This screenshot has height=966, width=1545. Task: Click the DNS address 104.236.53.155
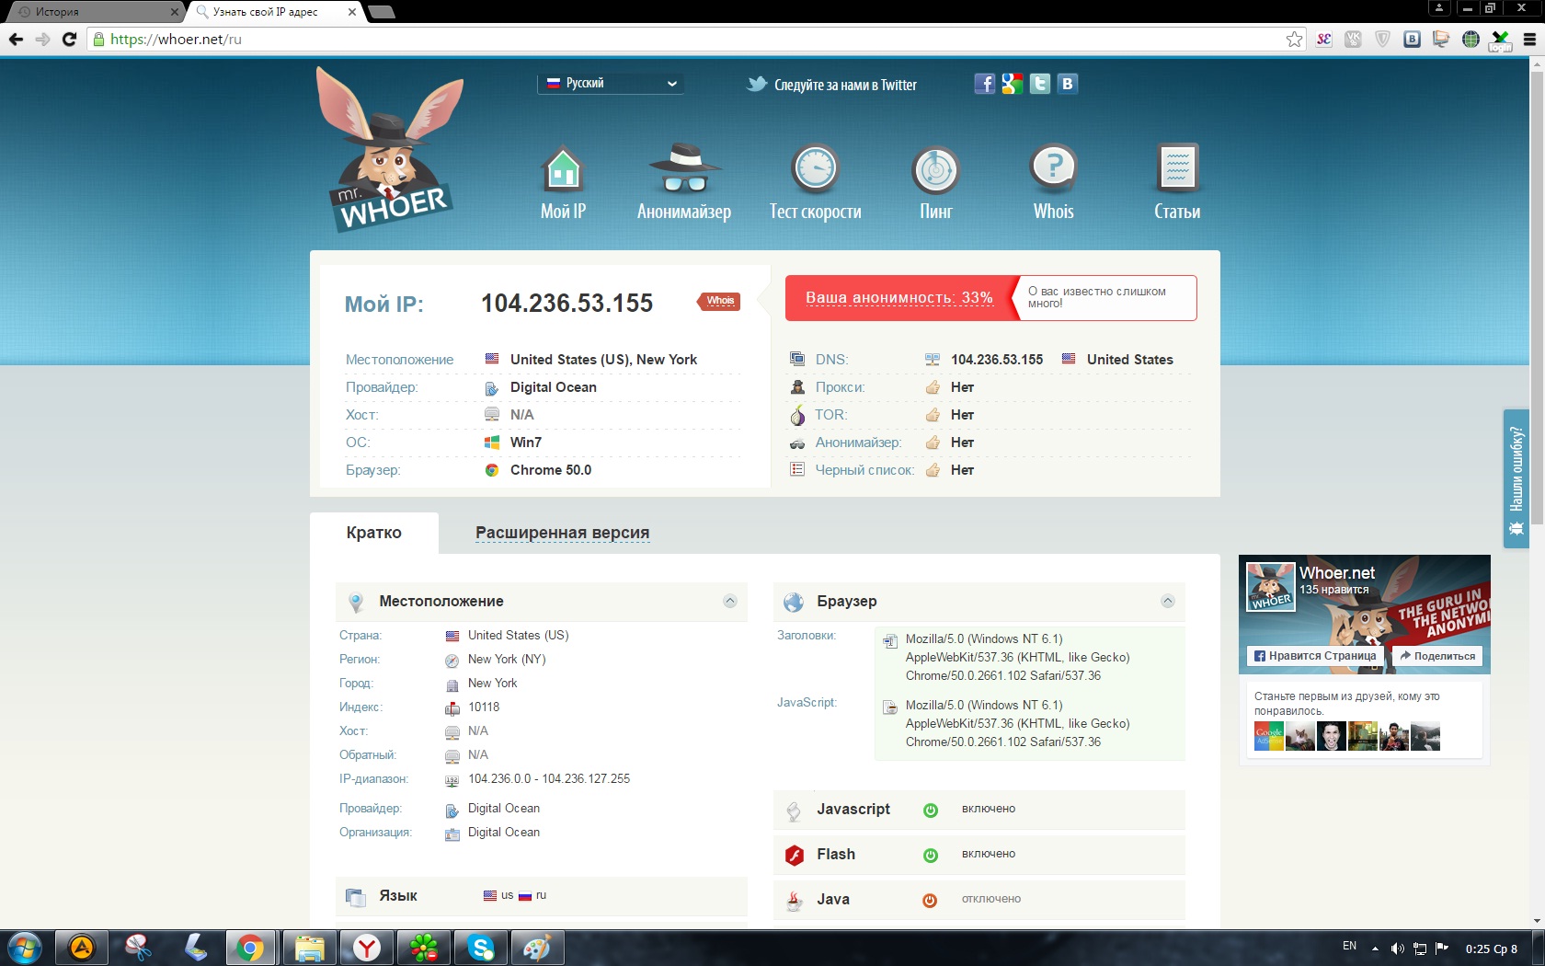coord(997,360)
